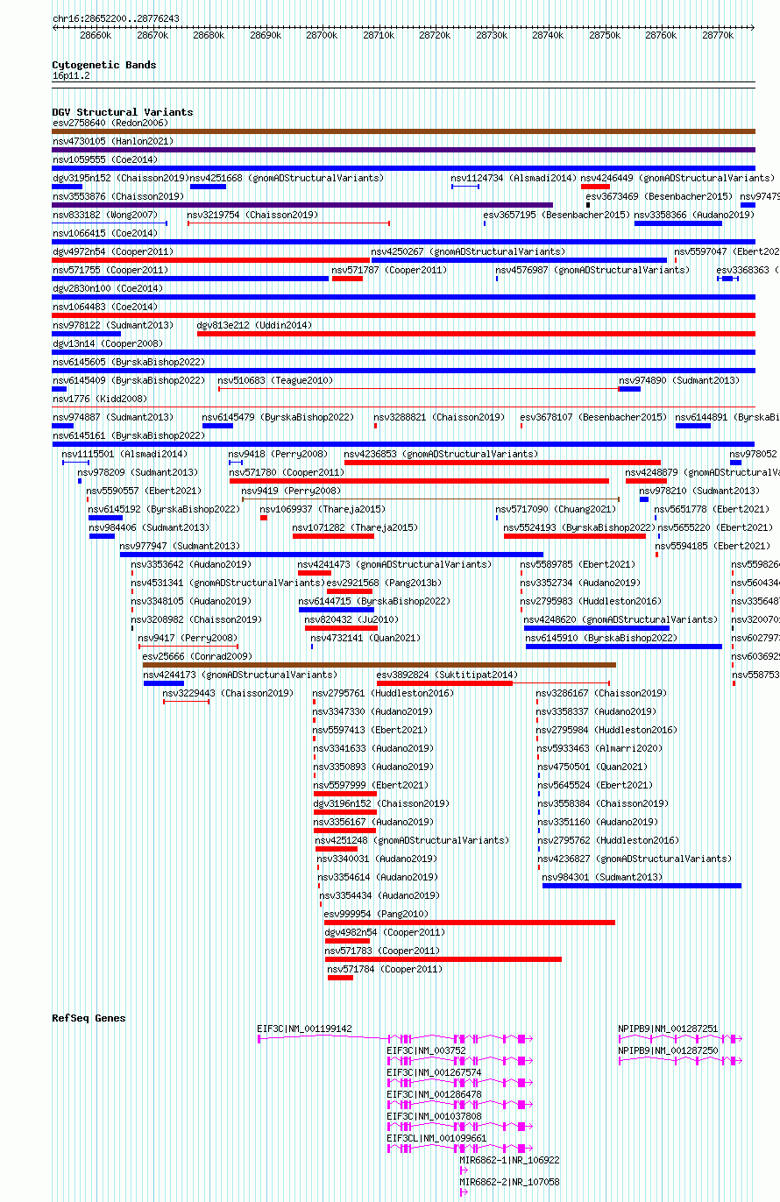Click the nsv571784 (Cooper2011) label

pyautogui.click(x=386, y=969)
